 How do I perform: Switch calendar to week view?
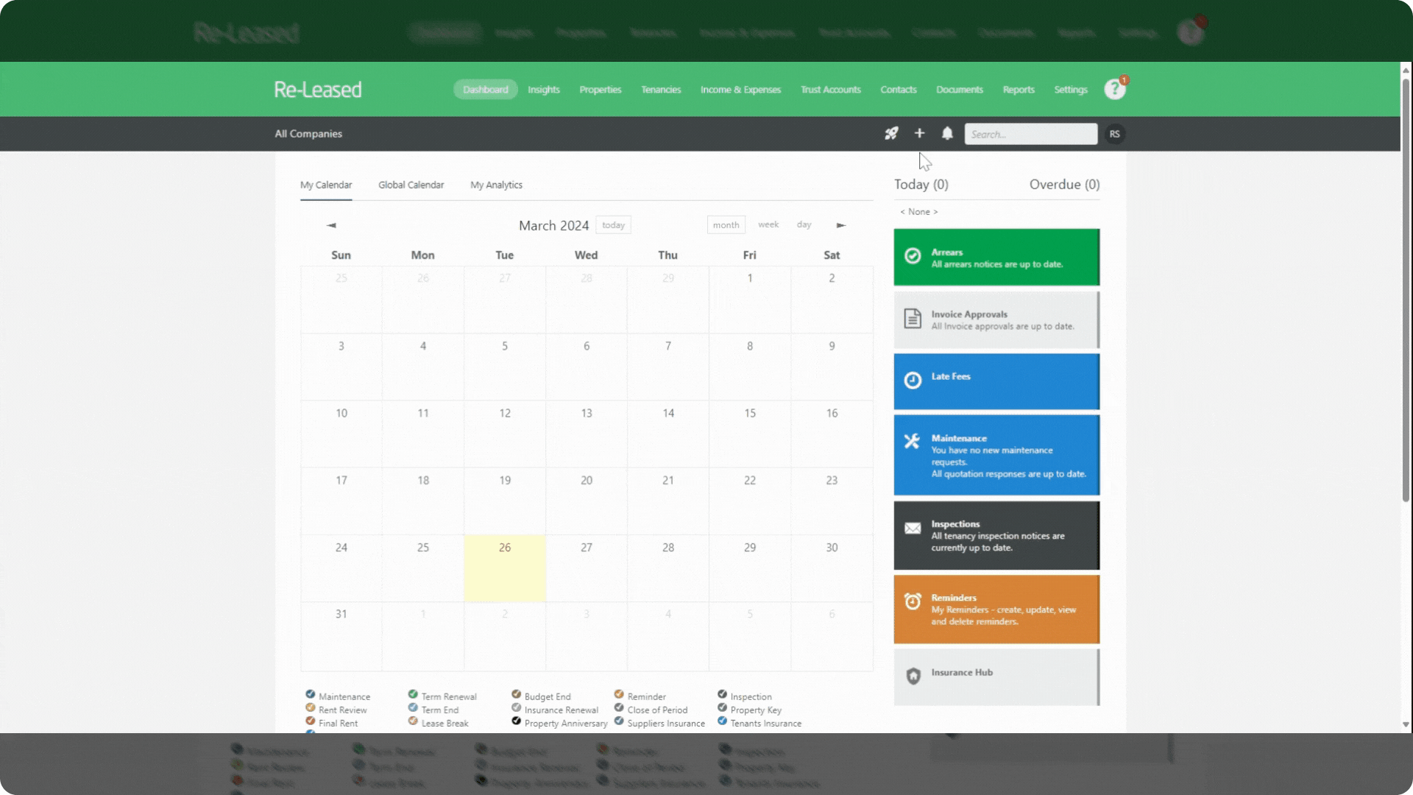click(x=768, y=225)
